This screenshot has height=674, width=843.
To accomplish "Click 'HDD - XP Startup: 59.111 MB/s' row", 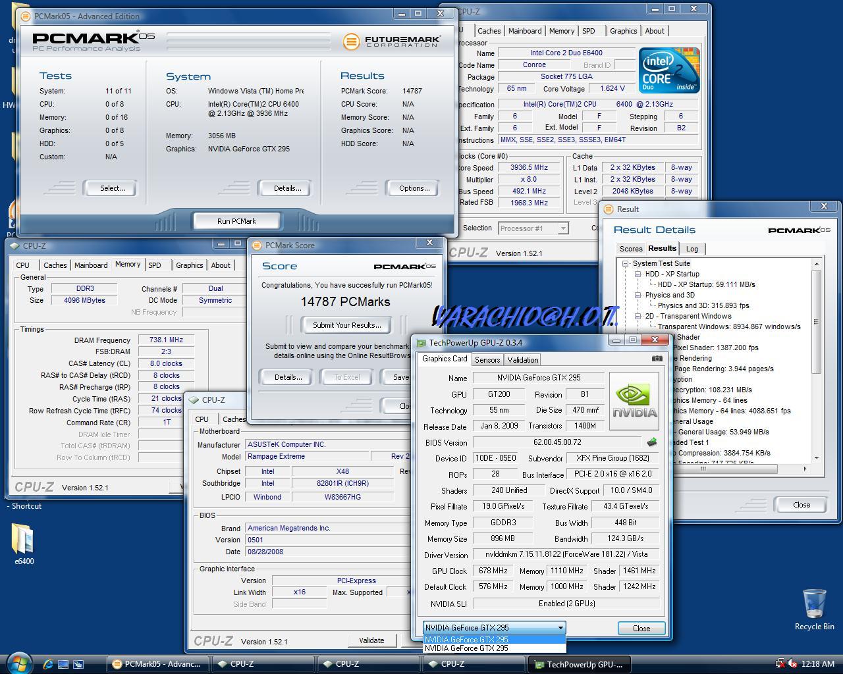I will tap(706, 284).
